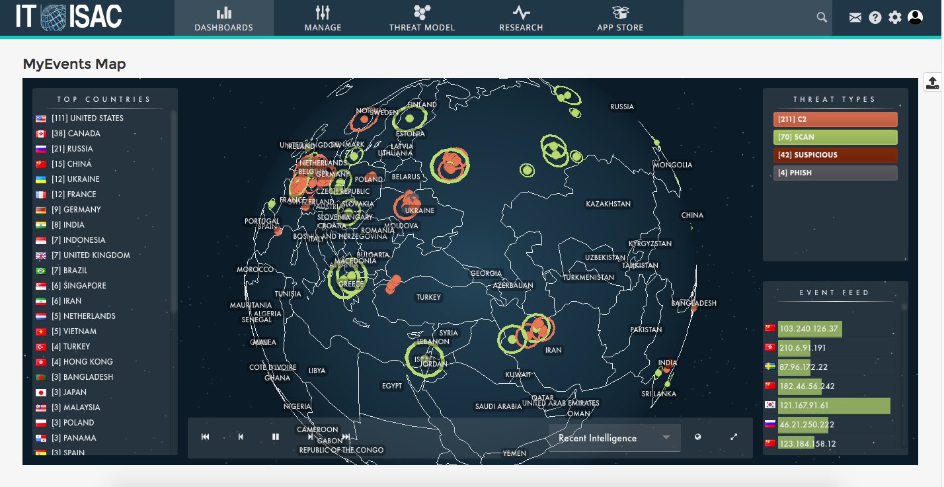Filter by C2 threat type
Image resolution: width=944 pixels, height=487 pixels.
(x=836, y=120)
